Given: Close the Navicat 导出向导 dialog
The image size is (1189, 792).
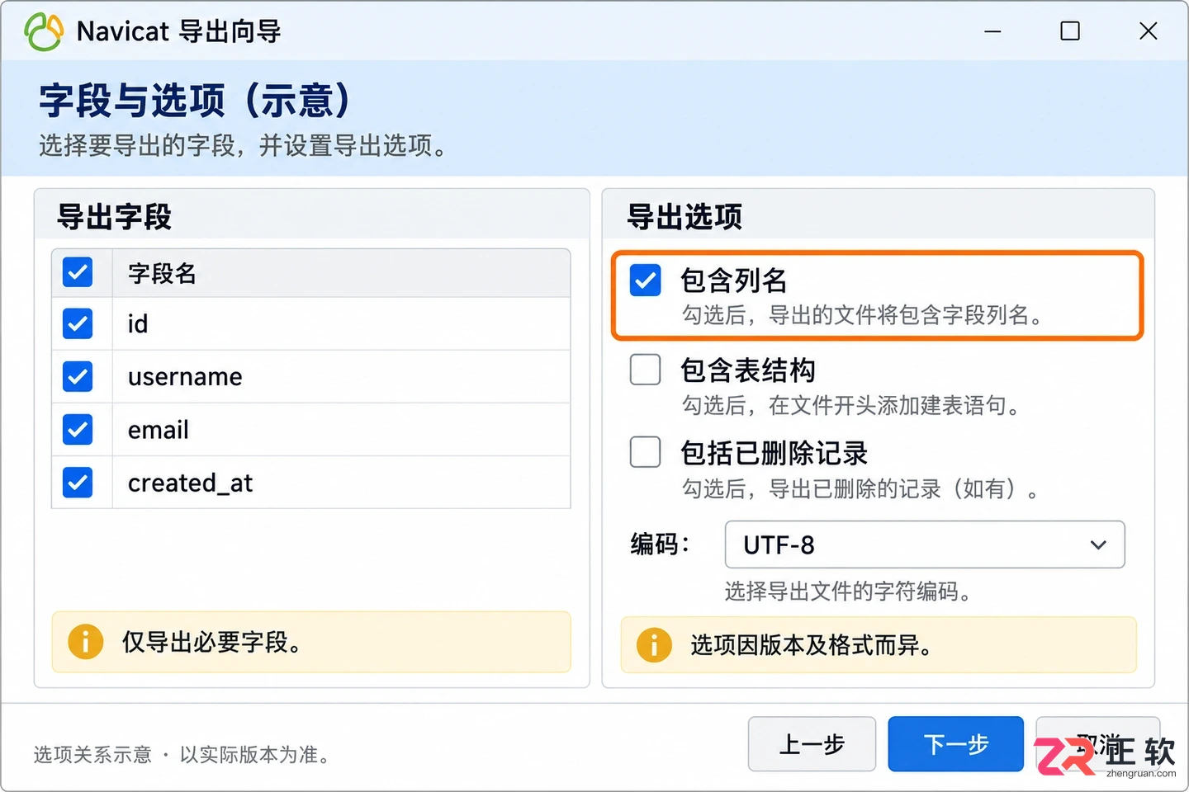Looking at the screenshot, I should coord(1148,31).
